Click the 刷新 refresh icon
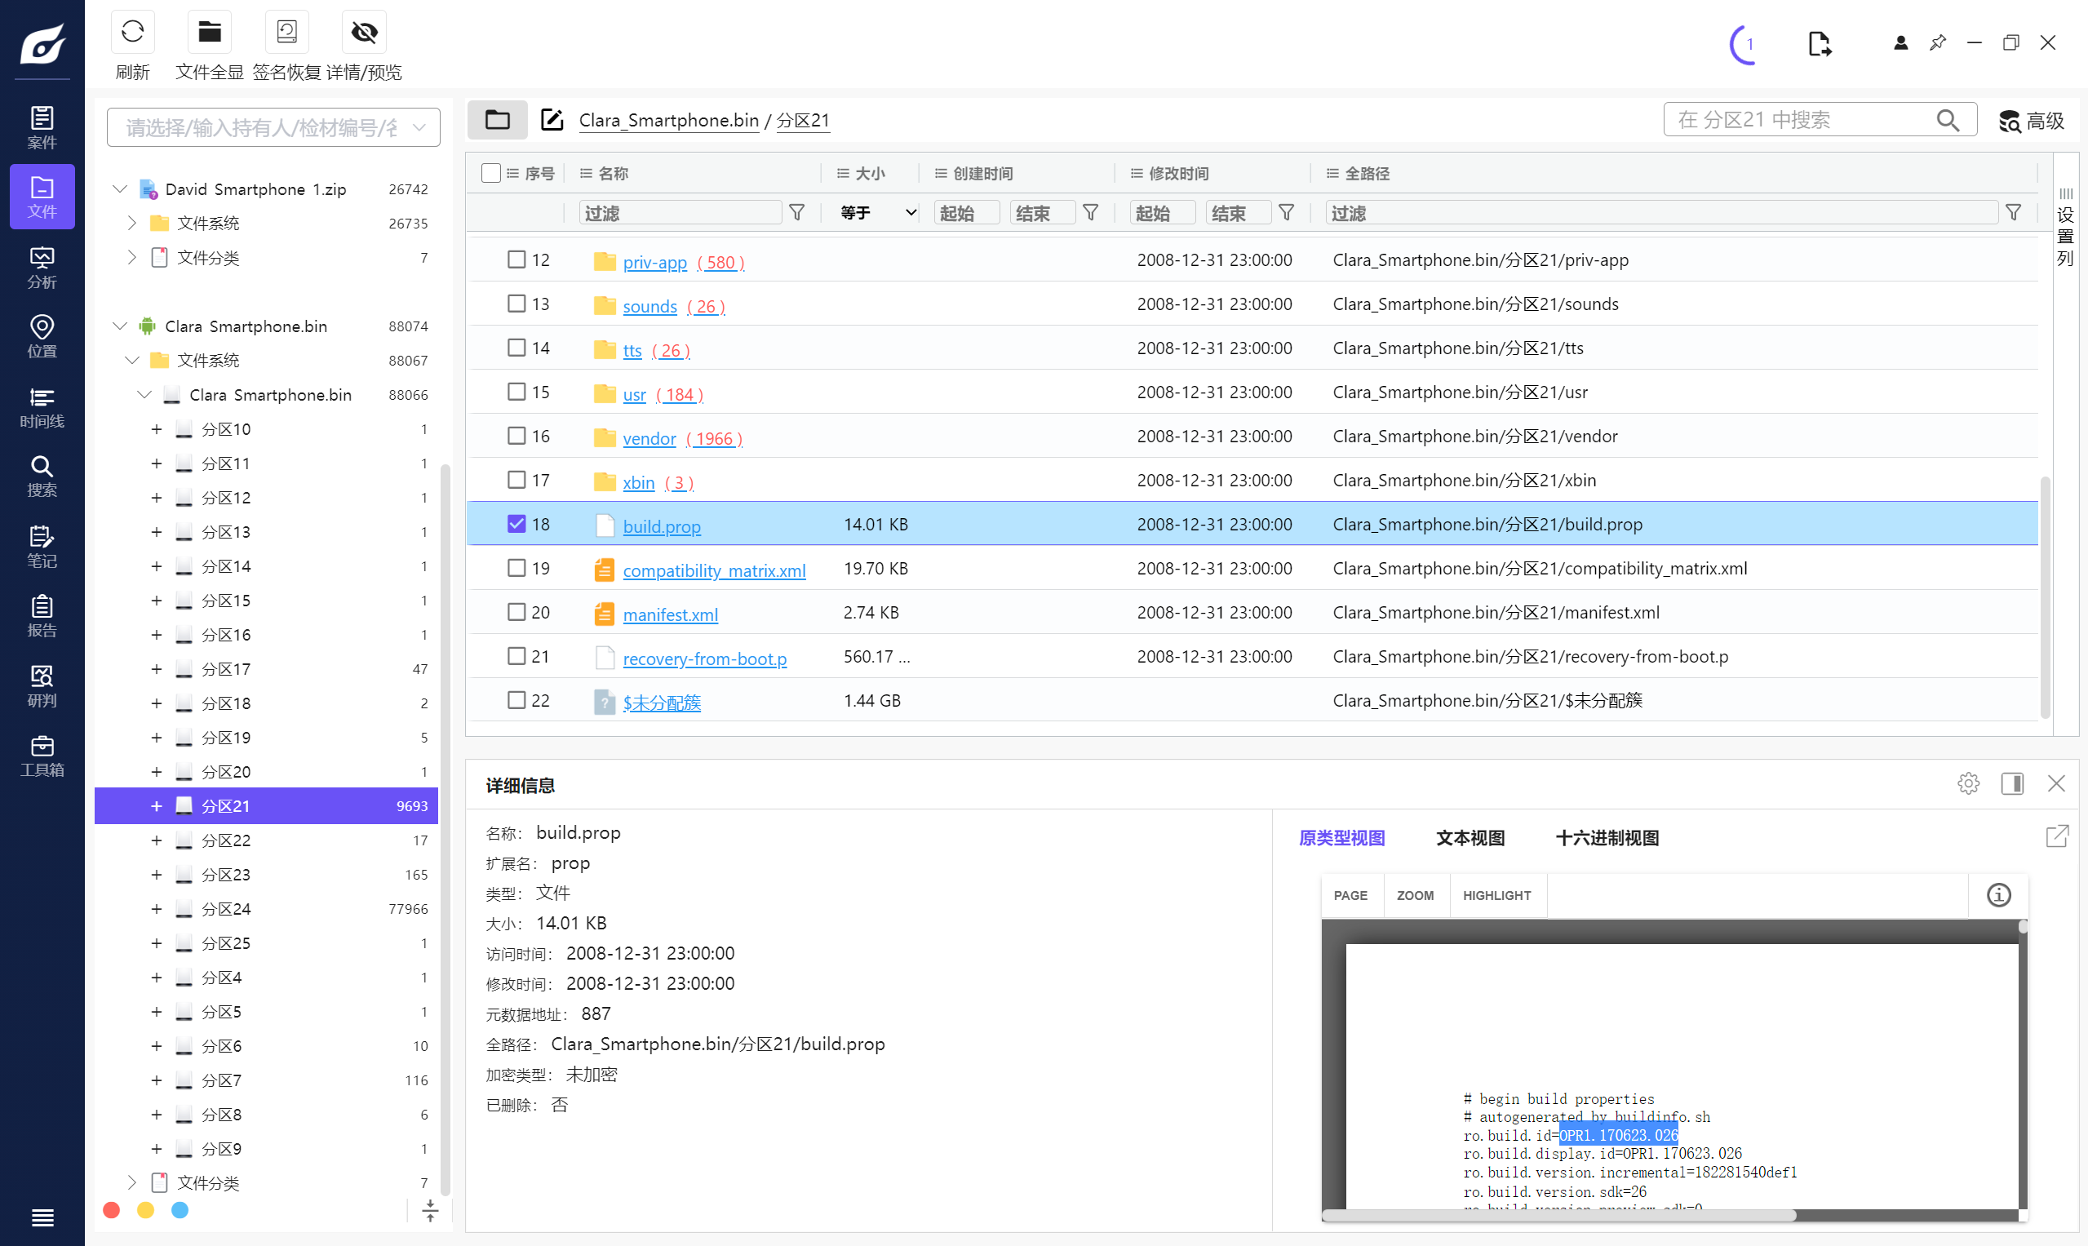Screen dimensions: 2088x1246 (x=133, y=33)
